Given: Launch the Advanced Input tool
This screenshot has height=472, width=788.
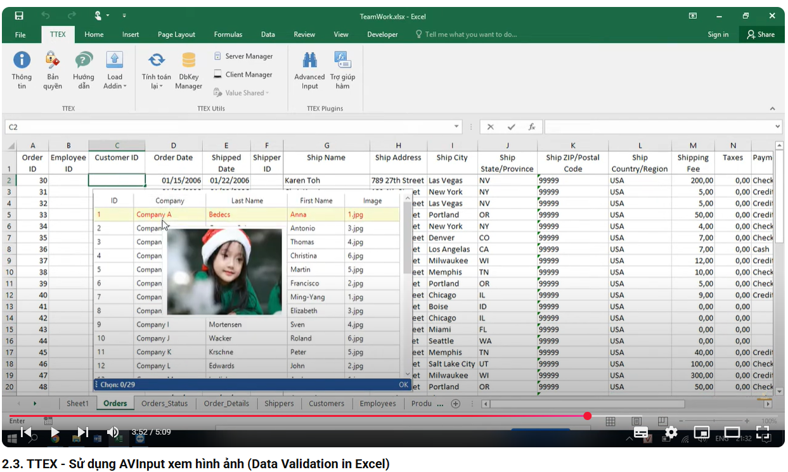Looking at the screenshot, I should coord(309,70).
